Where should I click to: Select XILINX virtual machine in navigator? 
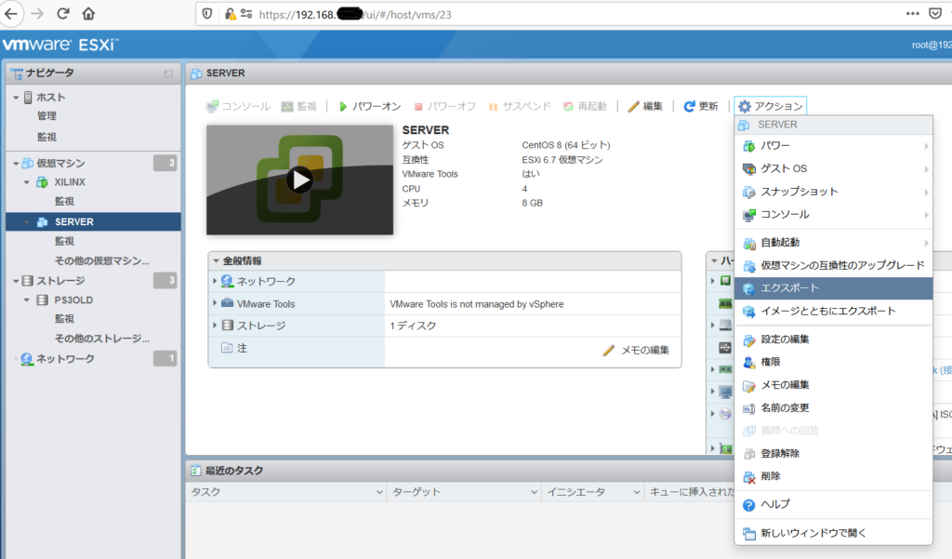(x=70, y=182)
